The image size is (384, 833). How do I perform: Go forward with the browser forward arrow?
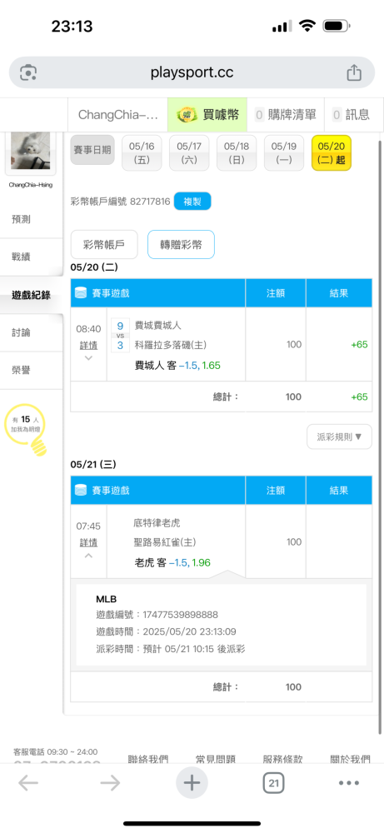coord(110,782)
